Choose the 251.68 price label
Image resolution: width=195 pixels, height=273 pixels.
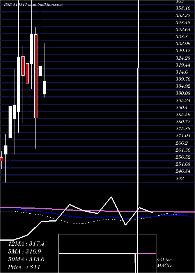[183, 164]
